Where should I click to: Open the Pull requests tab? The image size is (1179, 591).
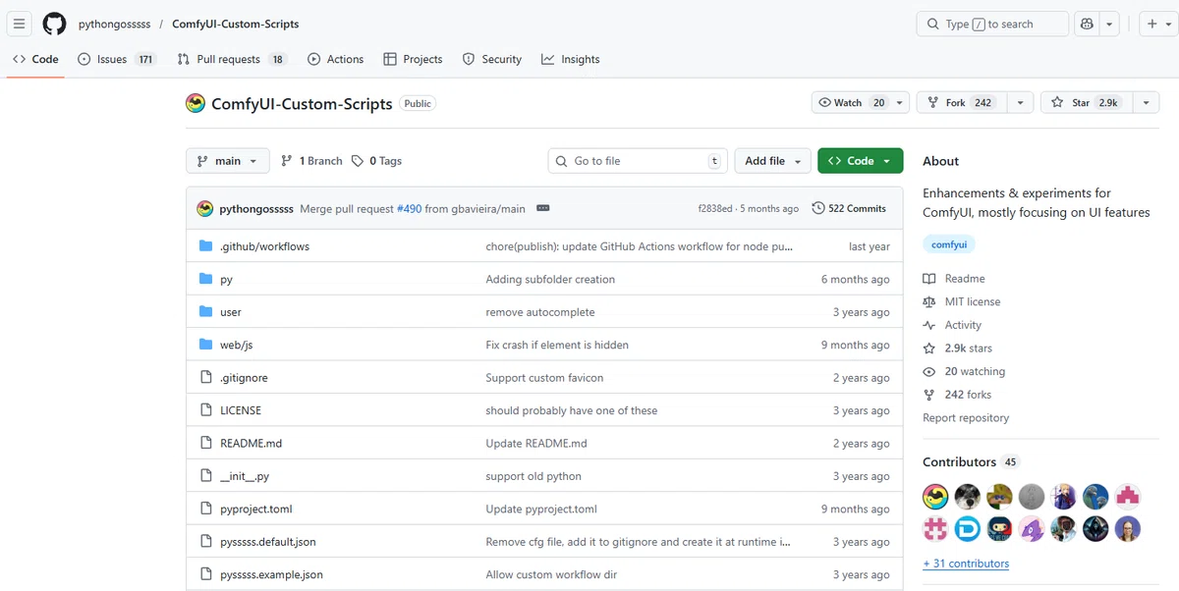231,59
